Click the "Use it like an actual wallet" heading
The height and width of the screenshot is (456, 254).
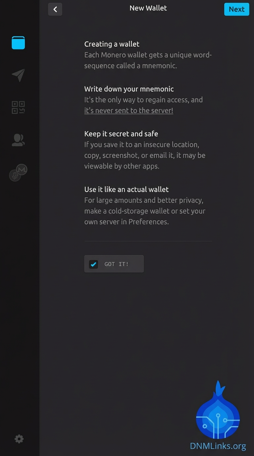coord(126,189)
